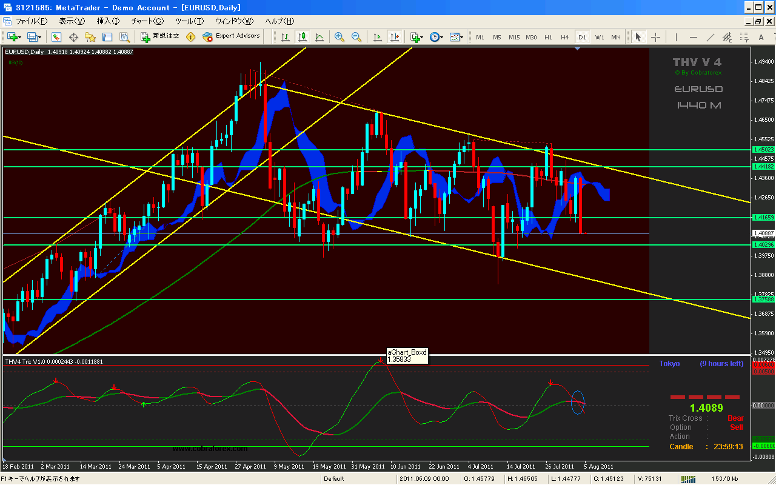The height and width of the screenshot is (485, 776).
Task: Select the crosshair cursor tool
Action: coord(655,37)
